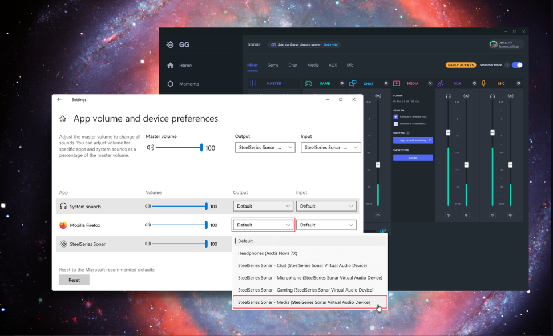Image resolution: width=553 pixels, height=336 pixels.
Task: Open the AUX channel gear settings
Action: tap(474, 83)
